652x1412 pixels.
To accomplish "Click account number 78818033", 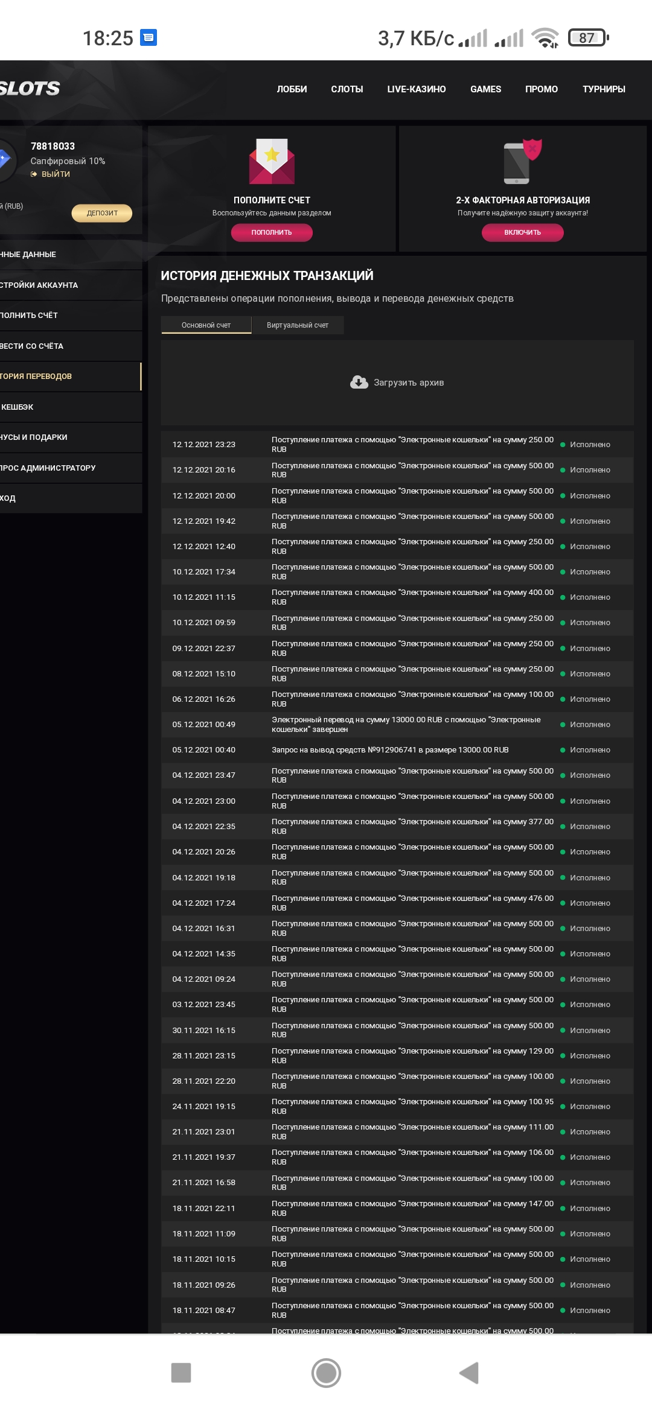I will [53, 146].
